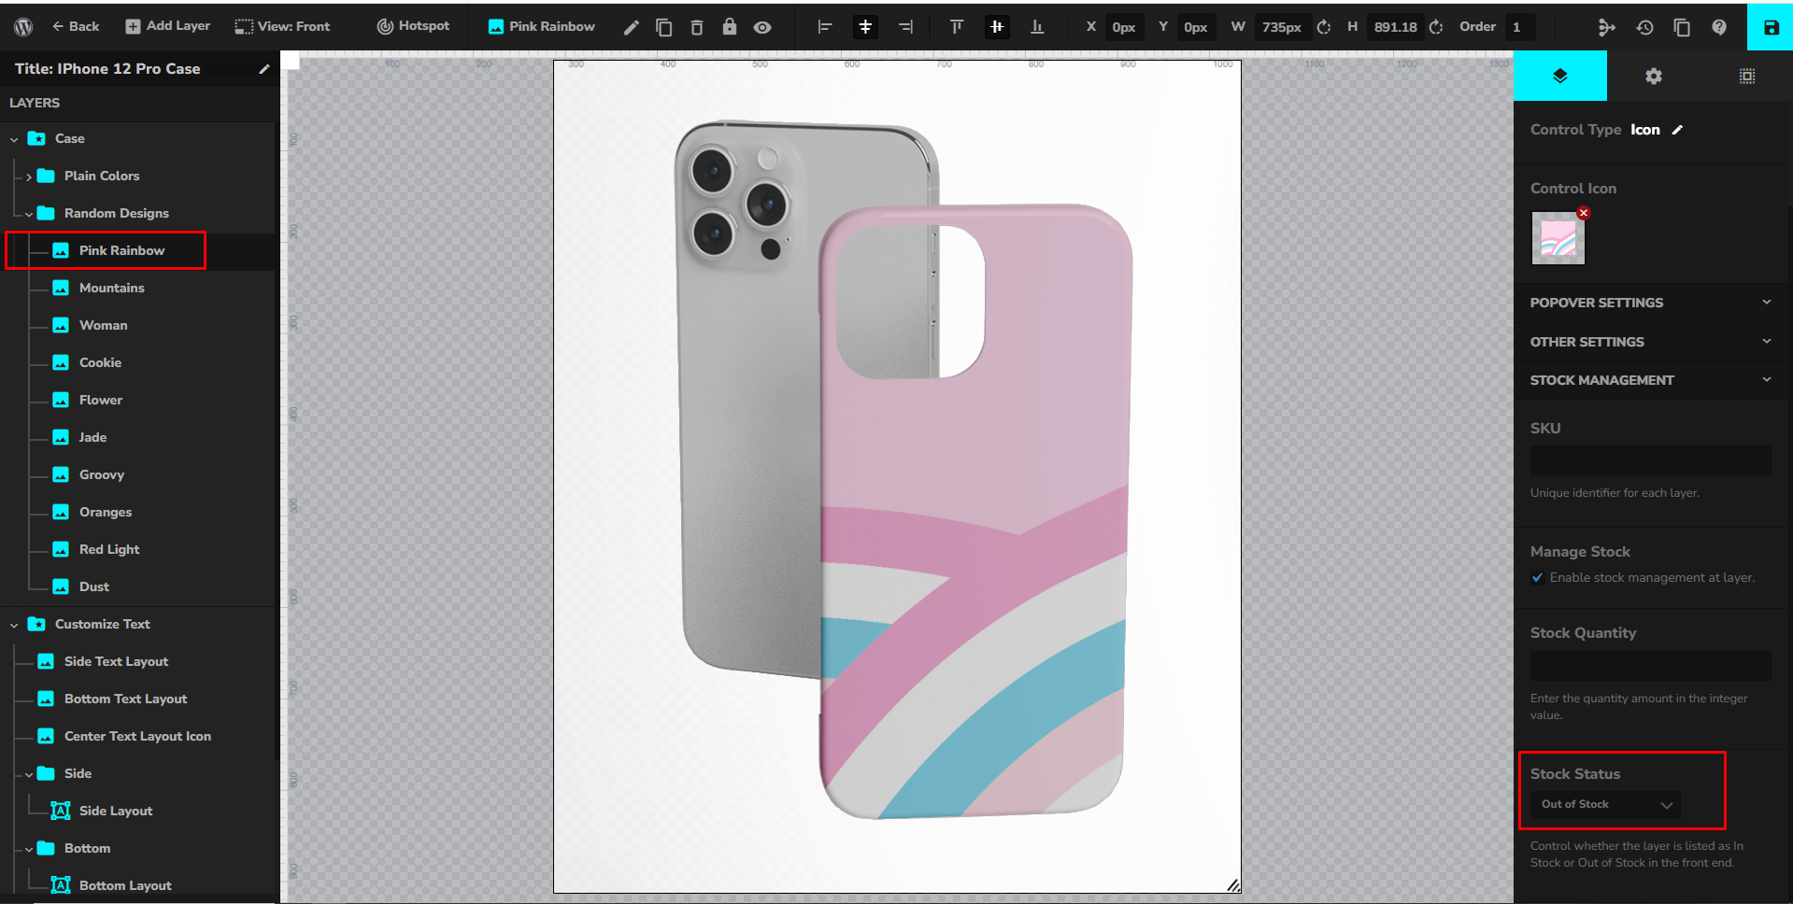Click the WordPress logo icon
Image resolution: width=1793 pixels, height=904 pixels.
point(24,27)
